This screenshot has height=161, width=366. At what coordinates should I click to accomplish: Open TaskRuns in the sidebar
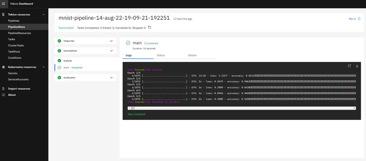tap(24, 51)
